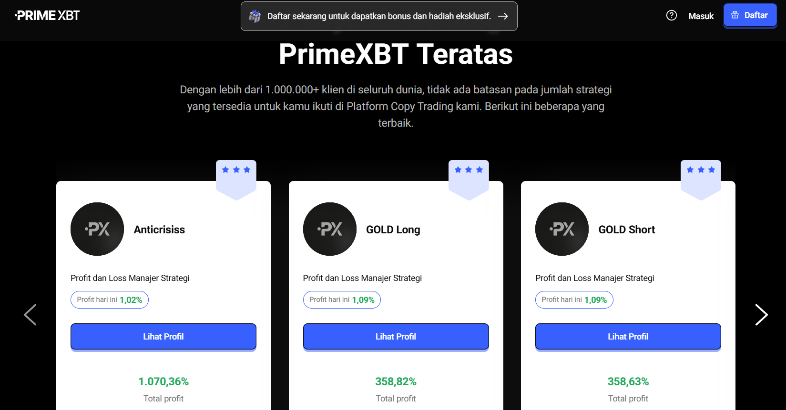Open the register-now bonus banner
The image size is (786, 410).
click(x=379, y=16)
